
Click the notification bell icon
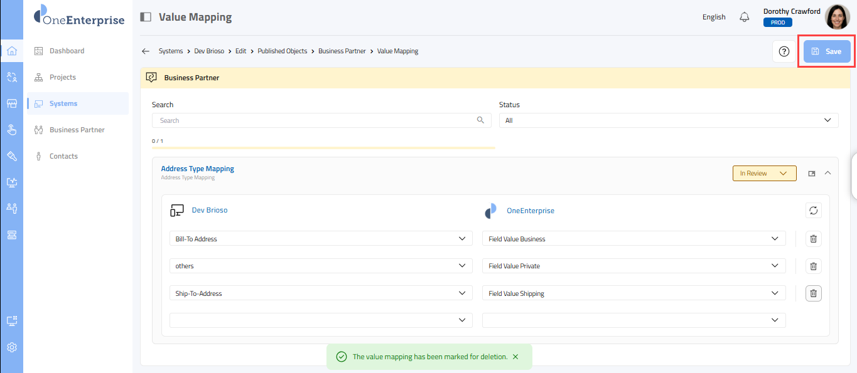pos(745,17)
